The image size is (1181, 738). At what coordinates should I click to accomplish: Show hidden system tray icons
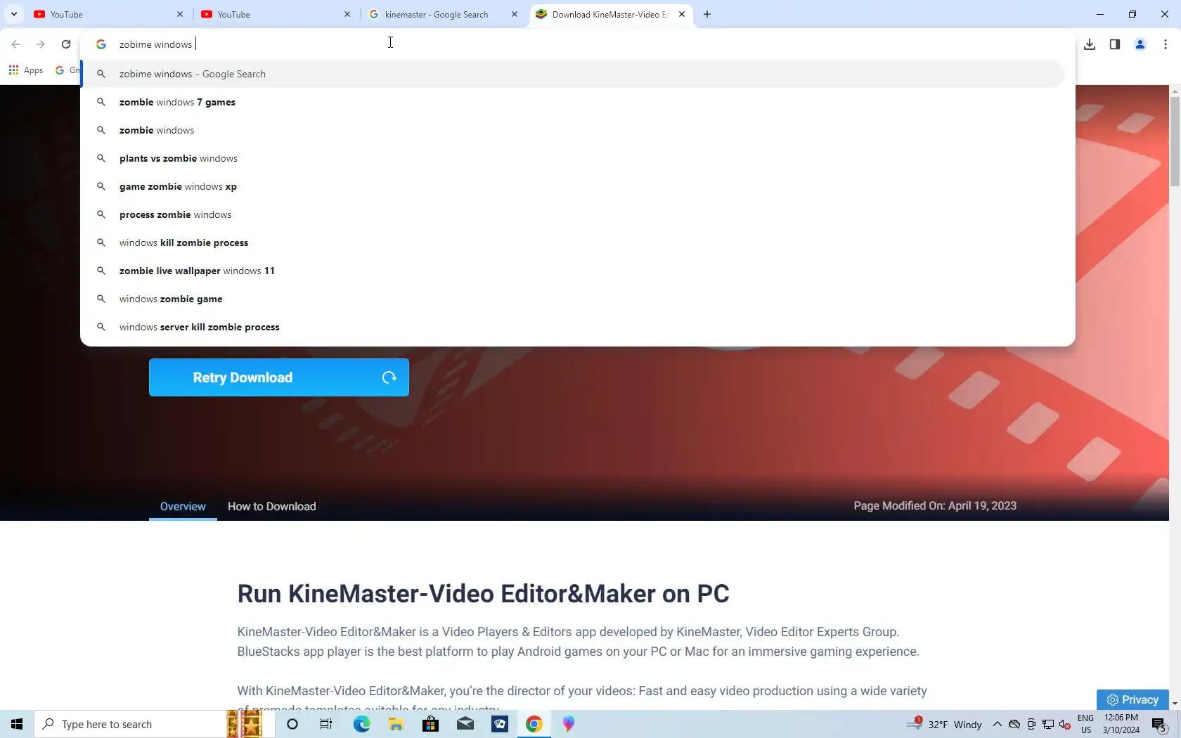coord(997,724)
